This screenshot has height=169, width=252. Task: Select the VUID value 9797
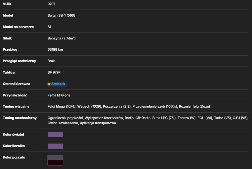point(51,4)
